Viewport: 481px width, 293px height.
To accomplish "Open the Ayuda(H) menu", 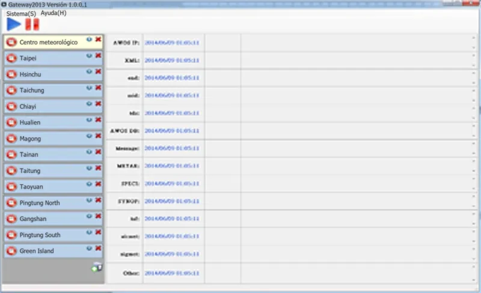I will click(x=54, y=13).
